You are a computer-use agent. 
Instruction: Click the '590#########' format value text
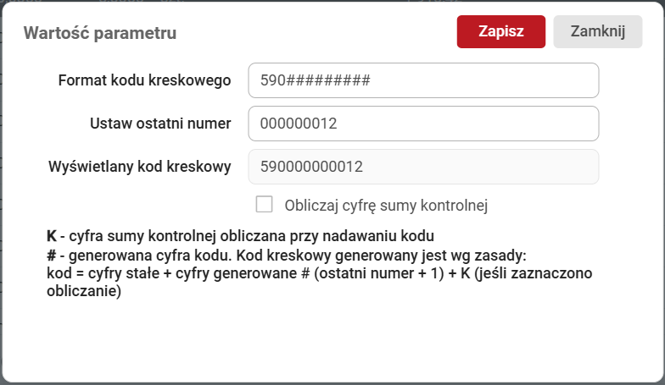(x=315, y=81)
